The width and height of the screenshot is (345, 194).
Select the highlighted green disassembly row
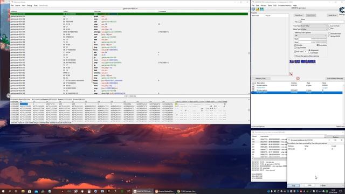pos(129,14)
